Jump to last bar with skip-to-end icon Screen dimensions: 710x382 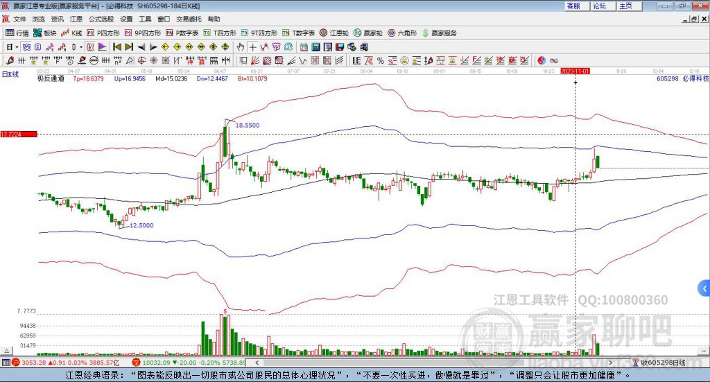(x=129, y=47)
